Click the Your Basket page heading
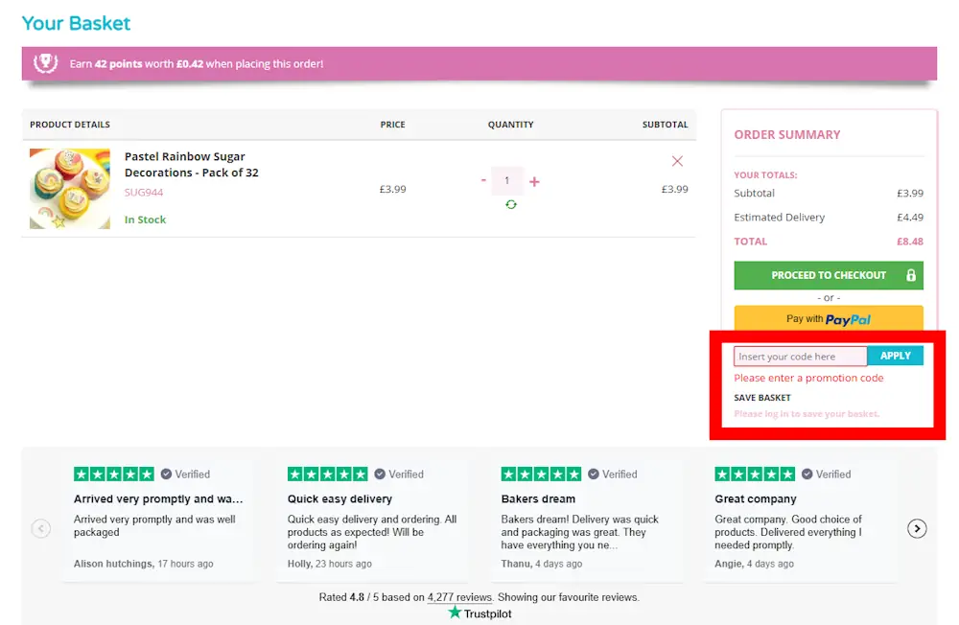The width and height of the screenshot is (959, 625). tap(75, 23)
